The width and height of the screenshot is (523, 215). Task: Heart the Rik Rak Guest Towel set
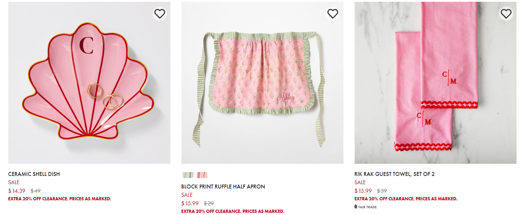tap(506, 14)
